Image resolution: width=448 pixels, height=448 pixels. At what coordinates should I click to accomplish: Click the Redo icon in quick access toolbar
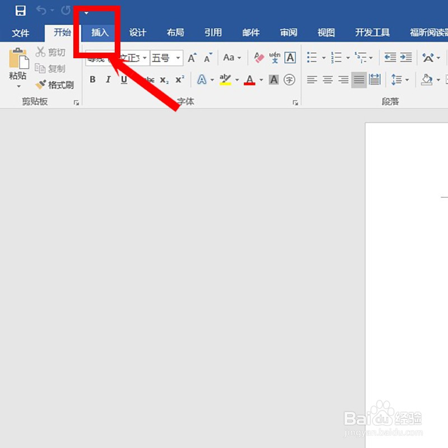click(66, 11)
